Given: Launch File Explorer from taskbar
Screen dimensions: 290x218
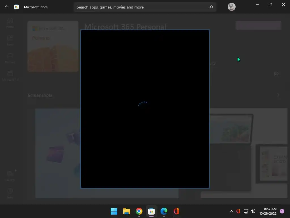Looking at the screenshot, I should (x=127, y=211).
